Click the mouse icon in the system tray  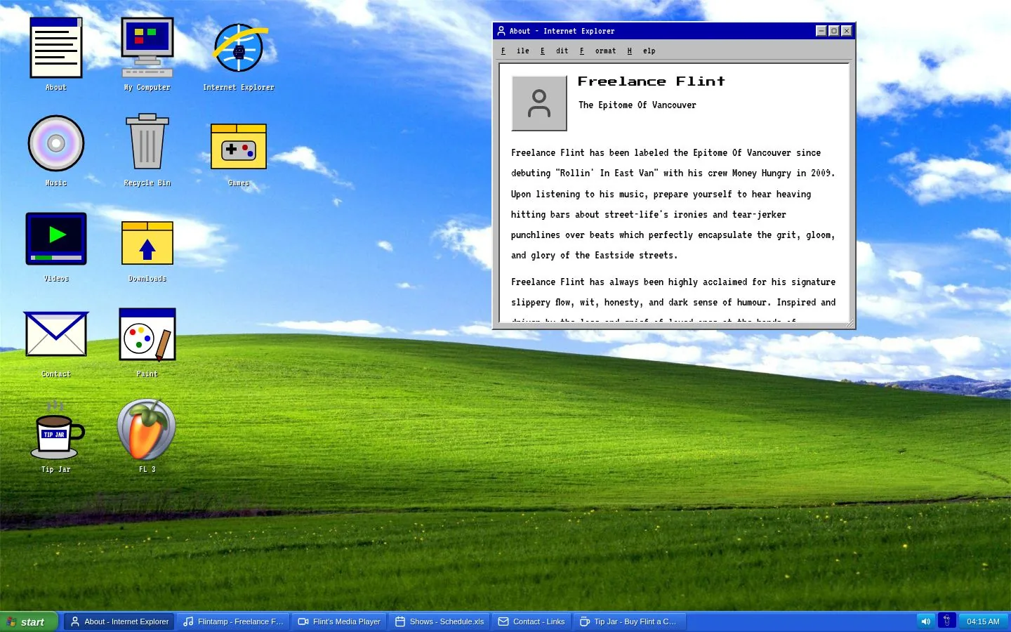(946, 621)
